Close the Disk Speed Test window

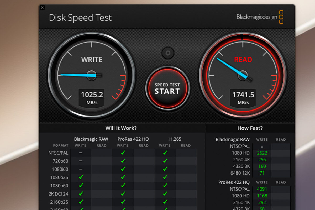pyautogui.click(x=43, y=8)
